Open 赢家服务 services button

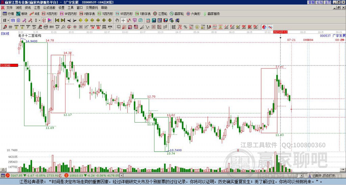click(x=212, y=14)
